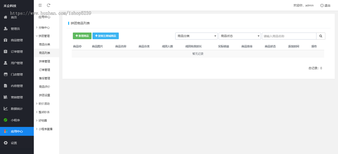Screen dimensions: 338x154
Task: Click the gear icon beside 设置
Action: [x=5, y=143]
